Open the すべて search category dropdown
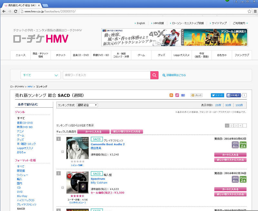Image resolution: width=258 pixels, height=211 pixels. pyautogui.click(x=41, y=75)
